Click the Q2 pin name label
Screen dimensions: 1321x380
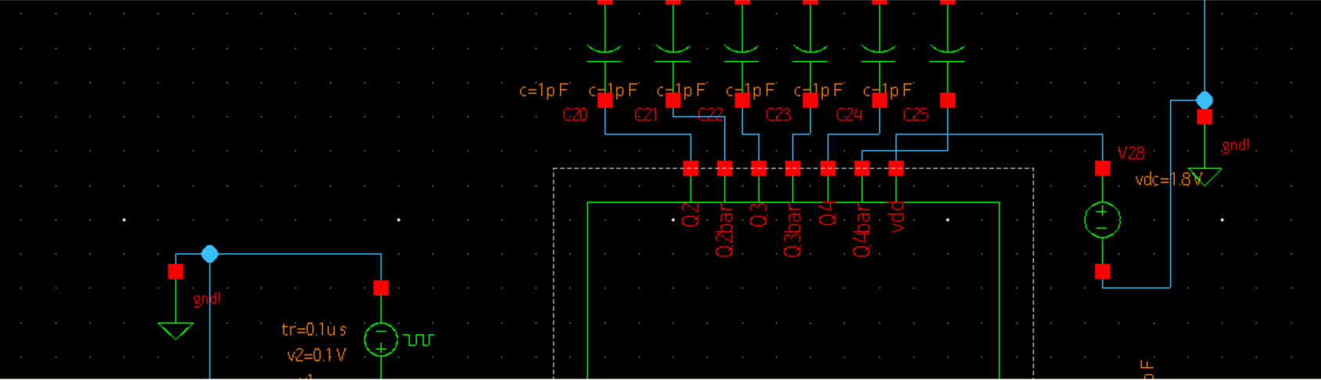point(691,215)
